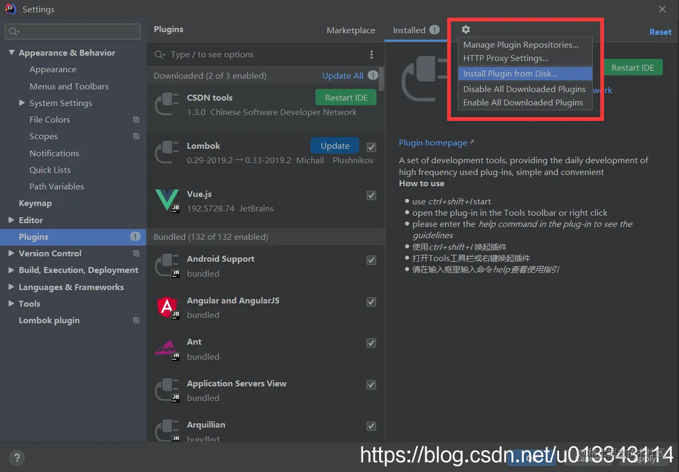The width and height of the screenshot is (679, 472).
Task: Select Install Plugin from Disk
Action: [x=525, y=74]
